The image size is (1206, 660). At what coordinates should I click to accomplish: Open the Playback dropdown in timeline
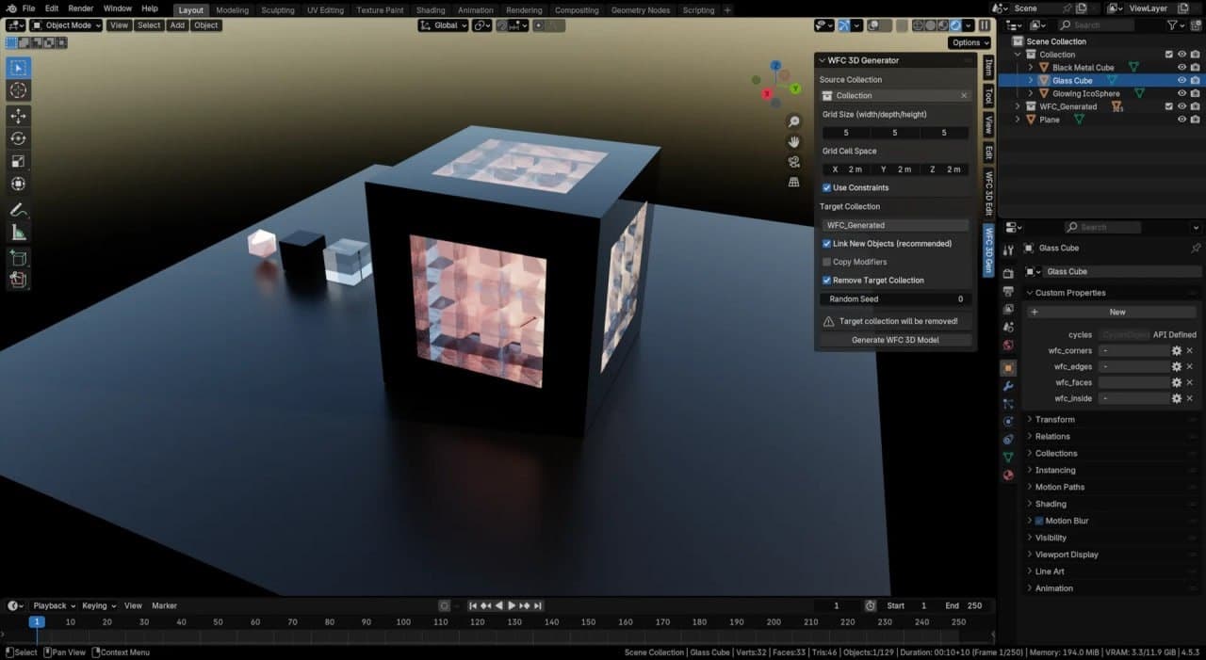54,605
